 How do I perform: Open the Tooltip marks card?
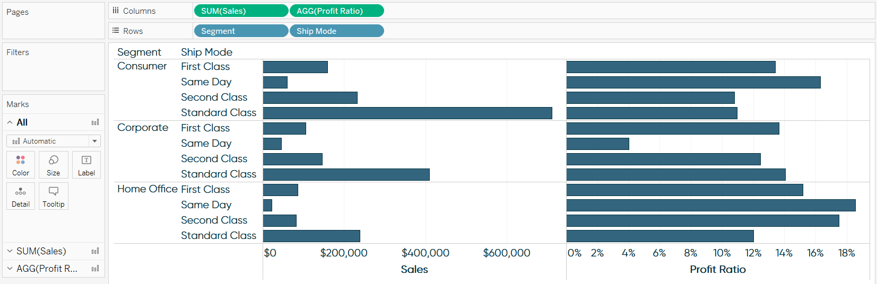(x=53, y=196)
